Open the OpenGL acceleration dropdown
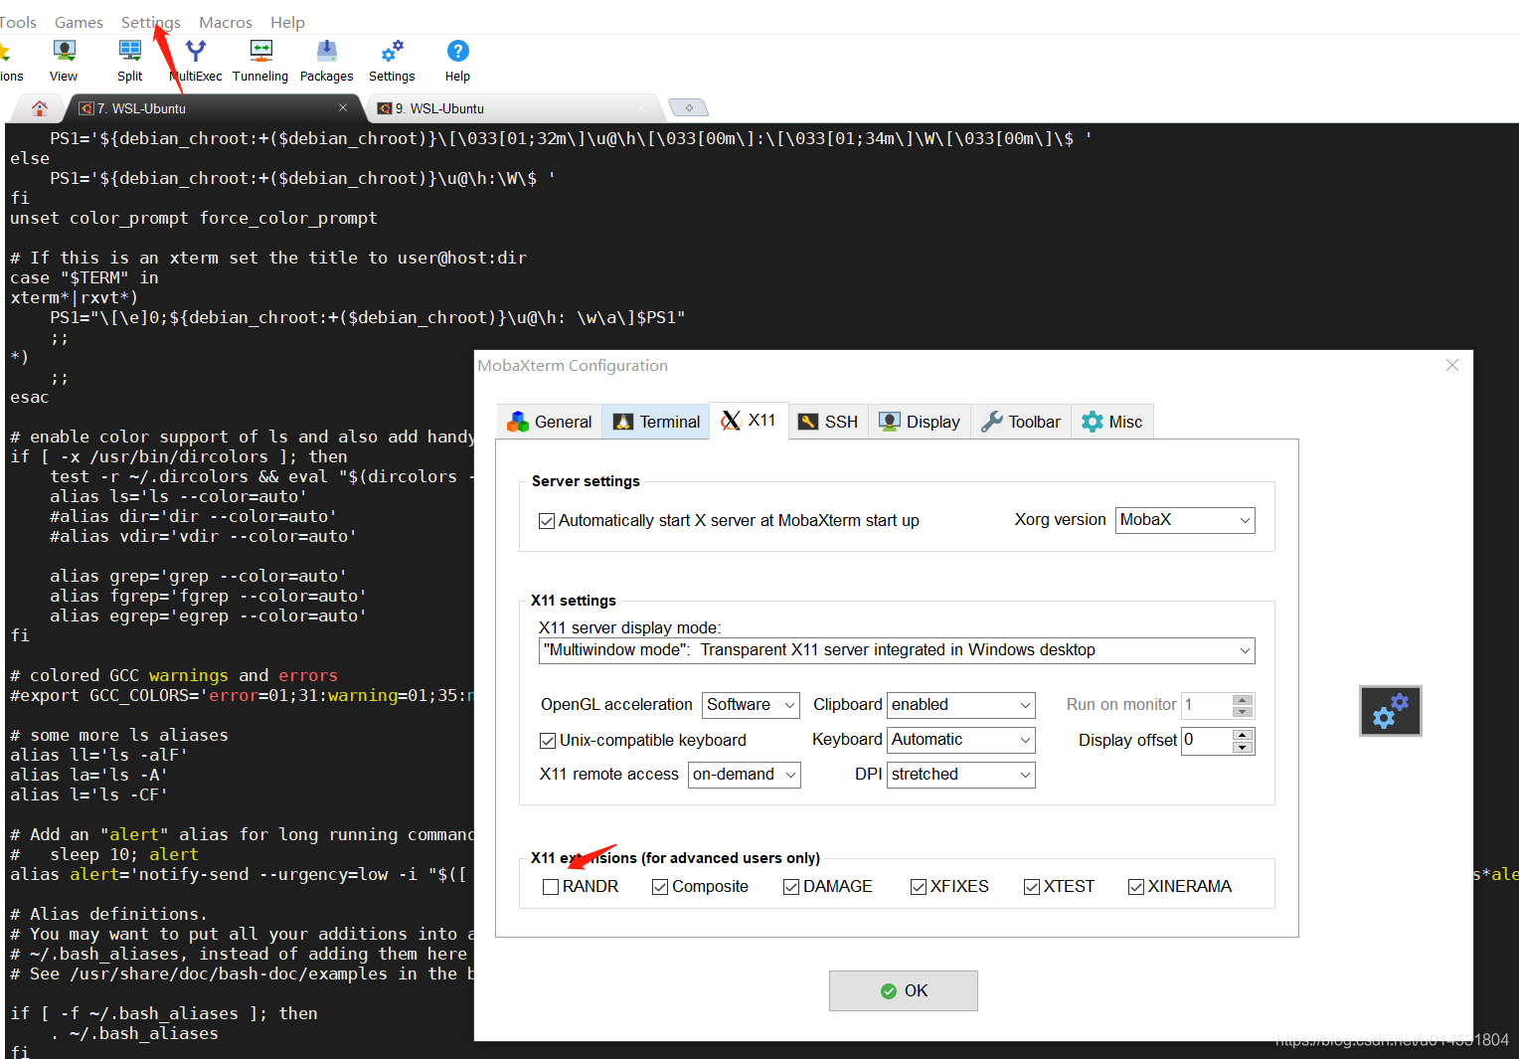 click(751, 705)
